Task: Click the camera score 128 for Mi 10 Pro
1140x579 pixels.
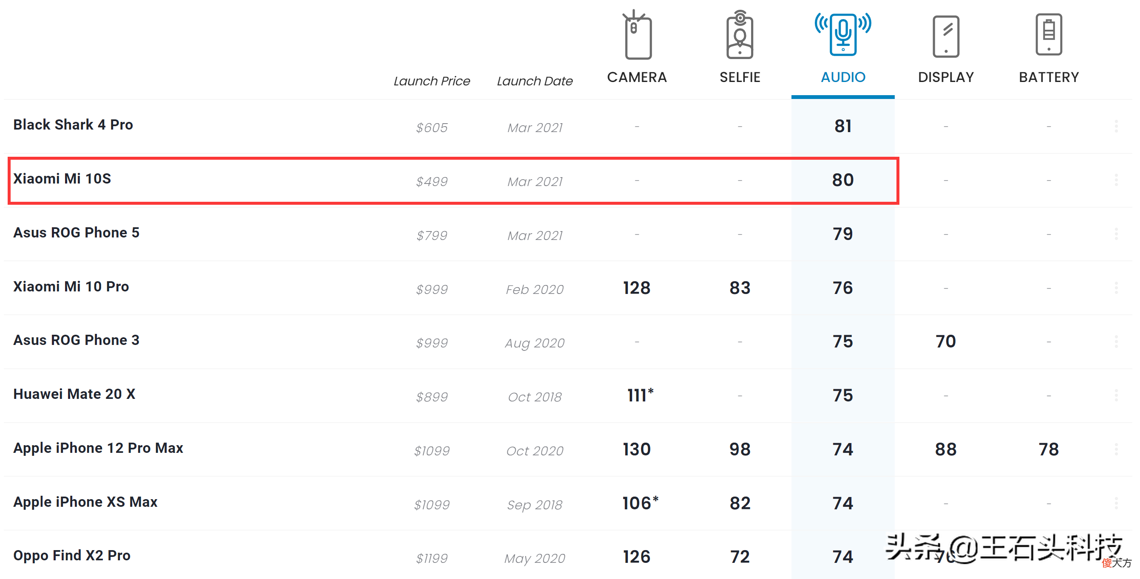Action: [x=637, y=288]
